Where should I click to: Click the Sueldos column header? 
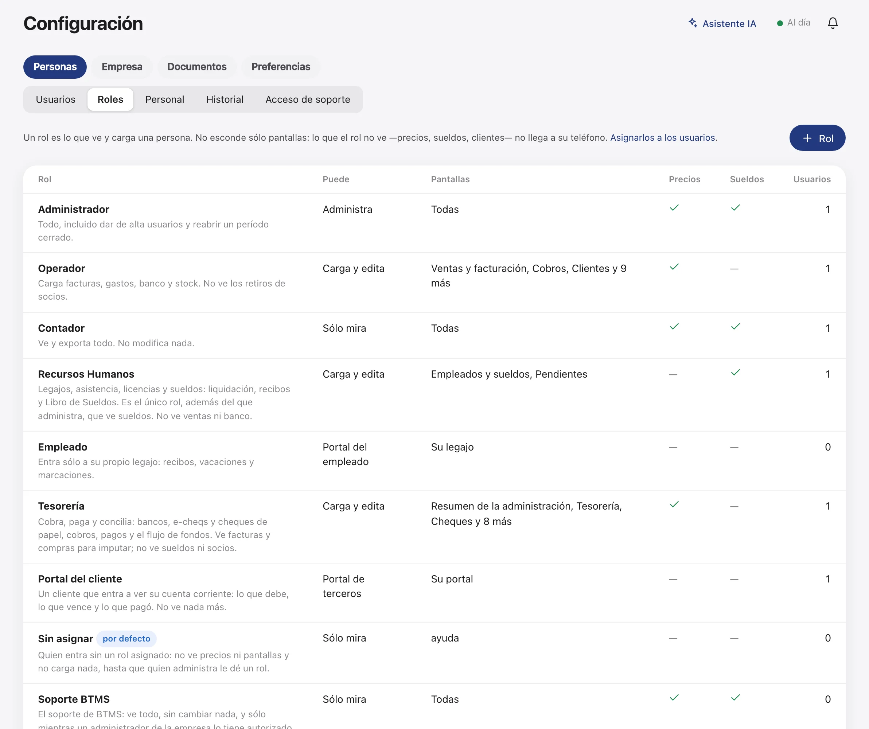(x=747, y=180)
